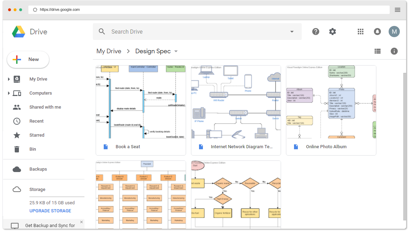Click the My Drive sidebar icon
Viewport: 410px width, 233px height.
coord(17,79)
